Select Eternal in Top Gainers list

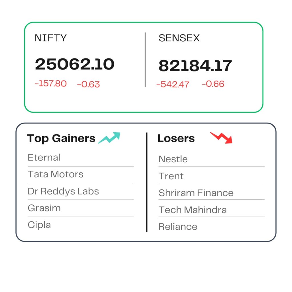44,157
